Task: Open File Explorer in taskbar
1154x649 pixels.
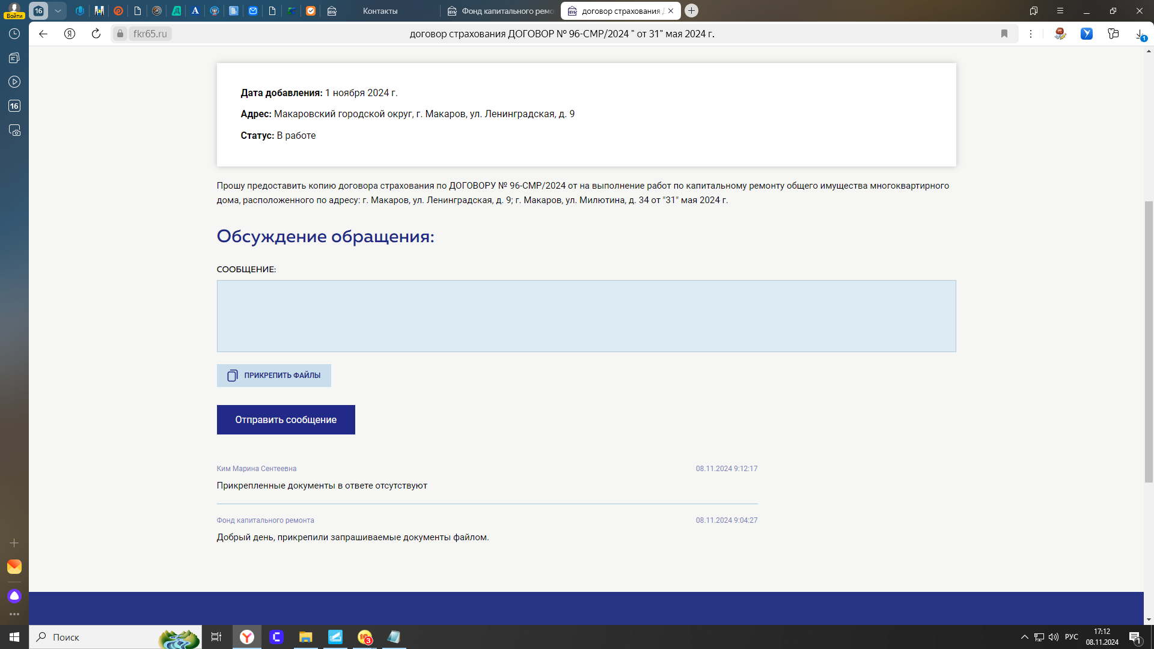Action: (306, 637)
